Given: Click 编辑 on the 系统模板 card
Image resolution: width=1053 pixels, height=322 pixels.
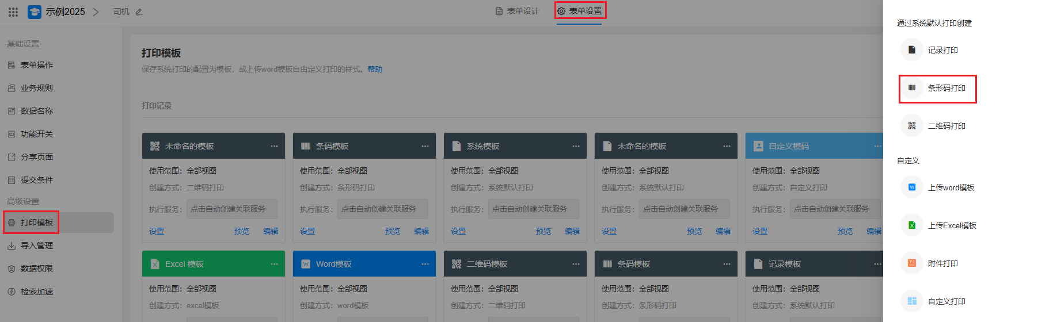Looking at the screenshot, I should pos(572,231).
